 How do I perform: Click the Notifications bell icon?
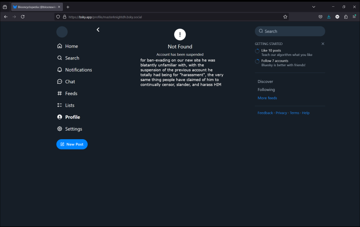(60, 70)
